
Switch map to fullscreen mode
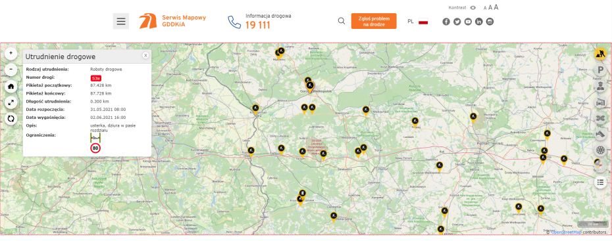(x=11, y=102)
